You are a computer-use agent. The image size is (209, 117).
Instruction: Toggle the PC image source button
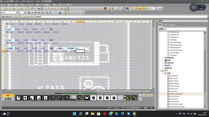coord(8,96)
